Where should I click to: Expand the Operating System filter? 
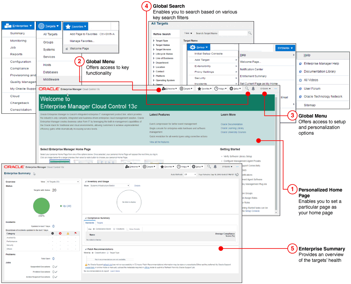point(154,80)
